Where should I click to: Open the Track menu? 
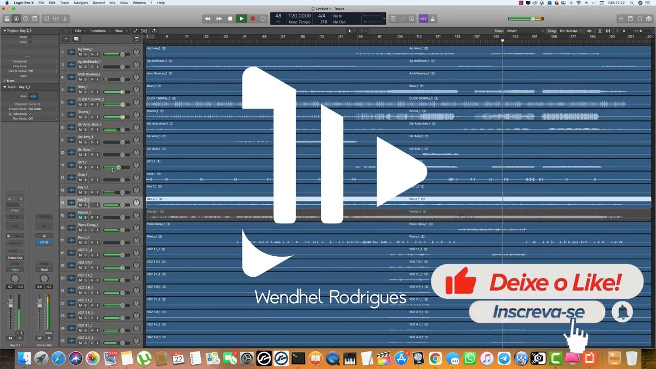tap(65, 3)
